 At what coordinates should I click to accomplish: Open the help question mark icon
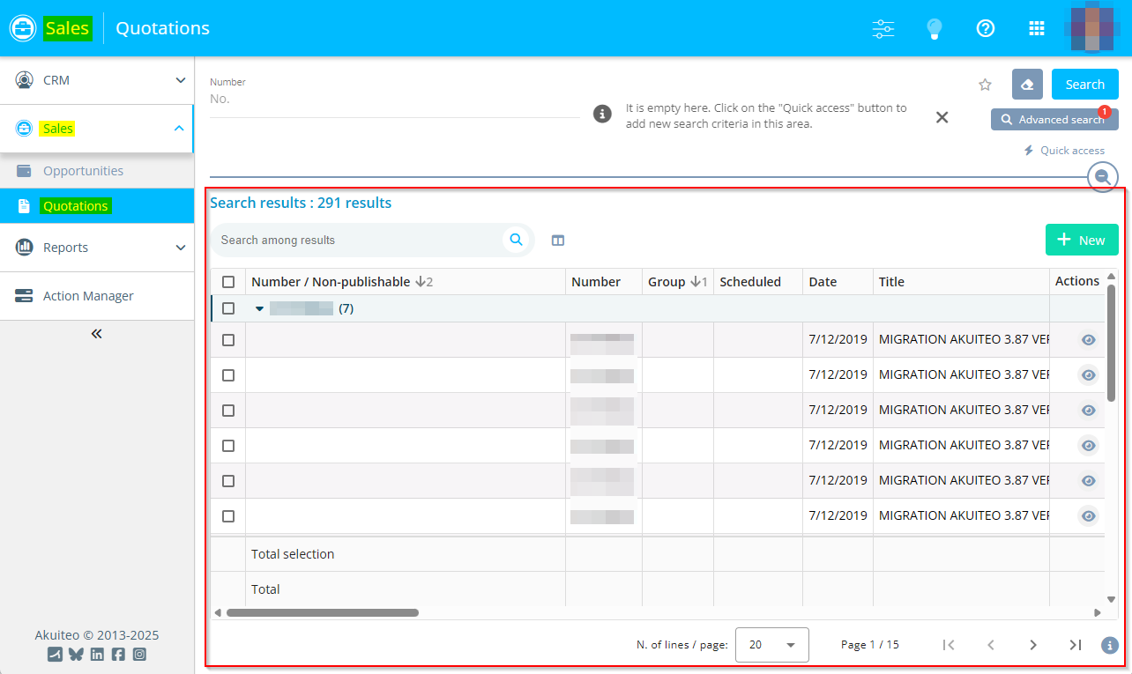click(986, 28)
